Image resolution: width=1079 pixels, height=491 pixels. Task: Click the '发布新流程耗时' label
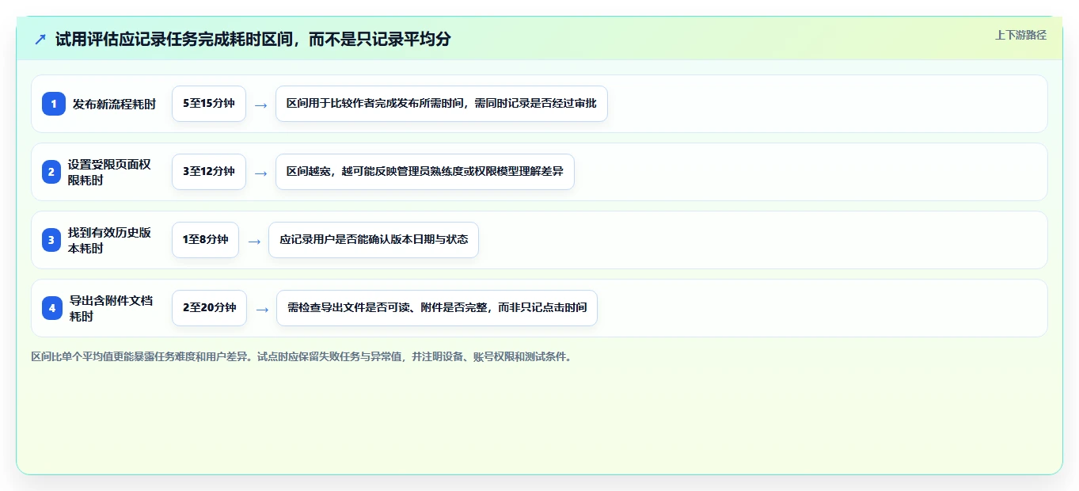pyautogui.click(x=114, y=104)
